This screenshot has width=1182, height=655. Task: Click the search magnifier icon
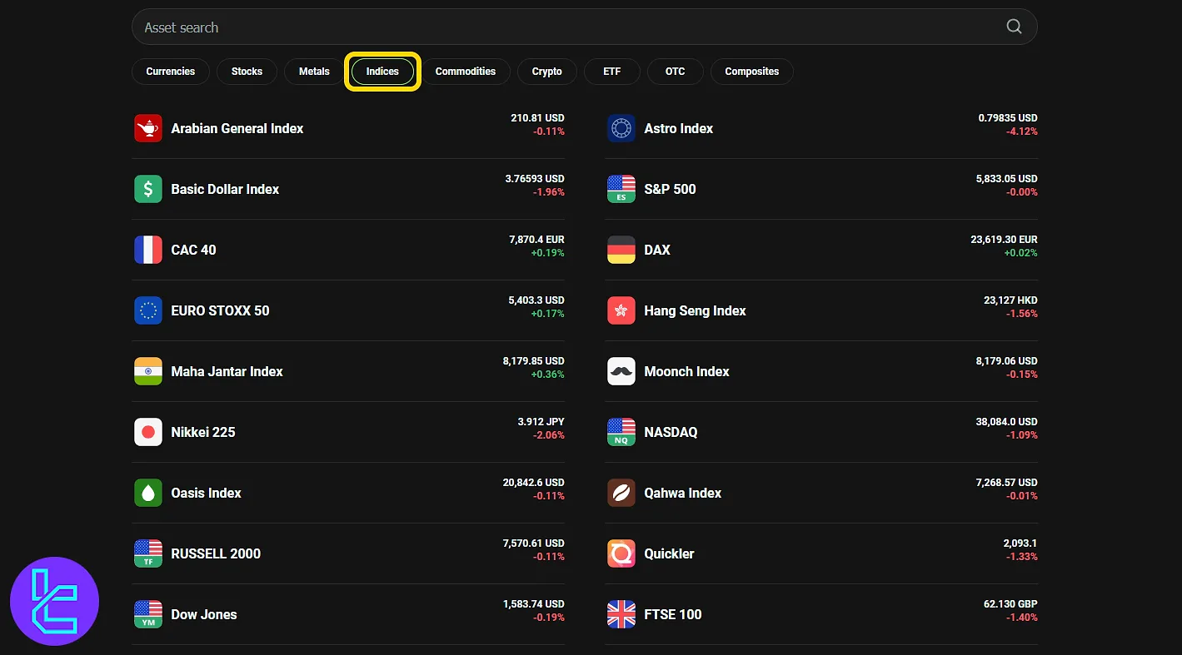click(x=1014, y=27)
